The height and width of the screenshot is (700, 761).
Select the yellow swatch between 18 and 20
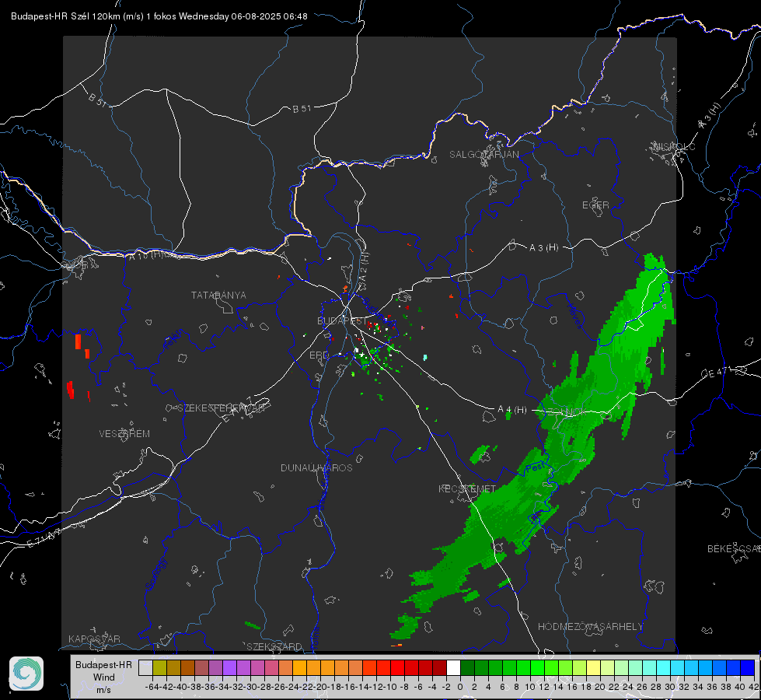[x=593, y=667]
